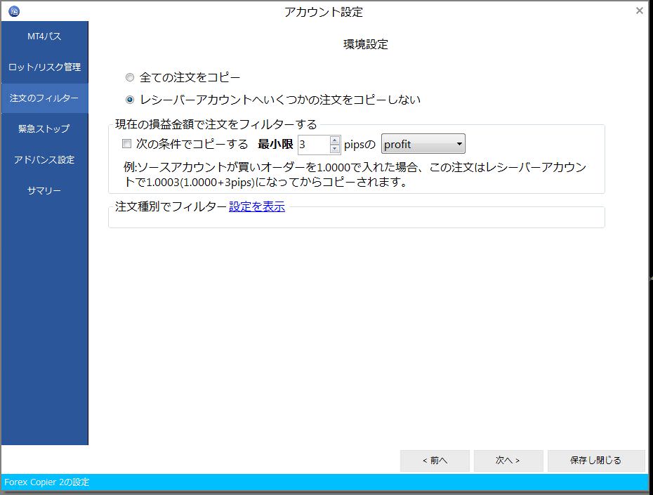Go to the 緊急ストップ tab
Image resolution: width=653 pixels, height=495 pixels.
click(x=44, y=129)
